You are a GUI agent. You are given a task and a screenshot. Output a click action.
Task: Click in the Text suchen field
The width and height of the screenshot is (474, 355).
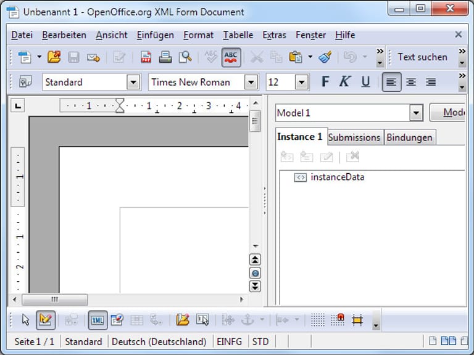pos(422,57)
